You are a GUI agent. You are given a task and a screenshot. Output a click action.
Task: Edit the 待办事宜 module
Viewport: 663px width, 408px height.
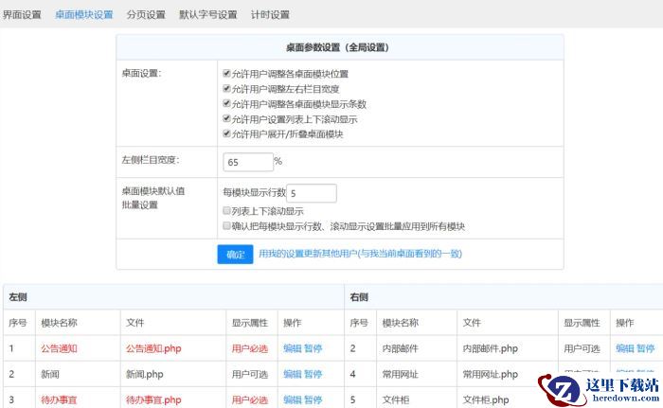coord(292,400)
